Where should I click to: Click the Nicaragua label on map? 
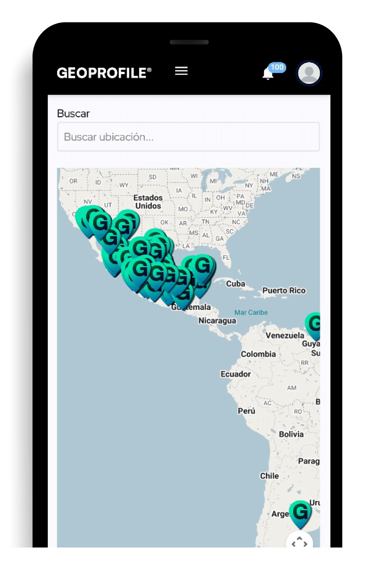tap(217, 321)
